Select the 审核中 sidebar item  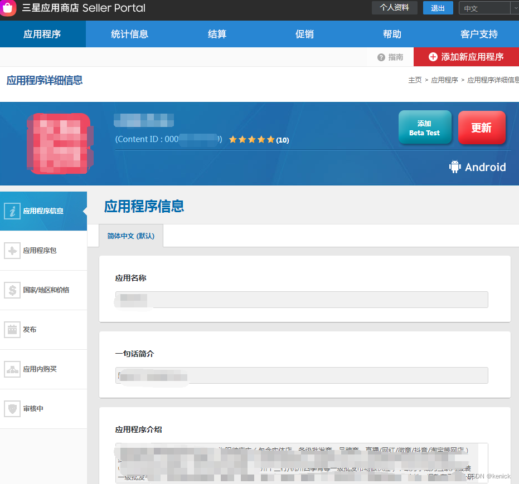43,409
